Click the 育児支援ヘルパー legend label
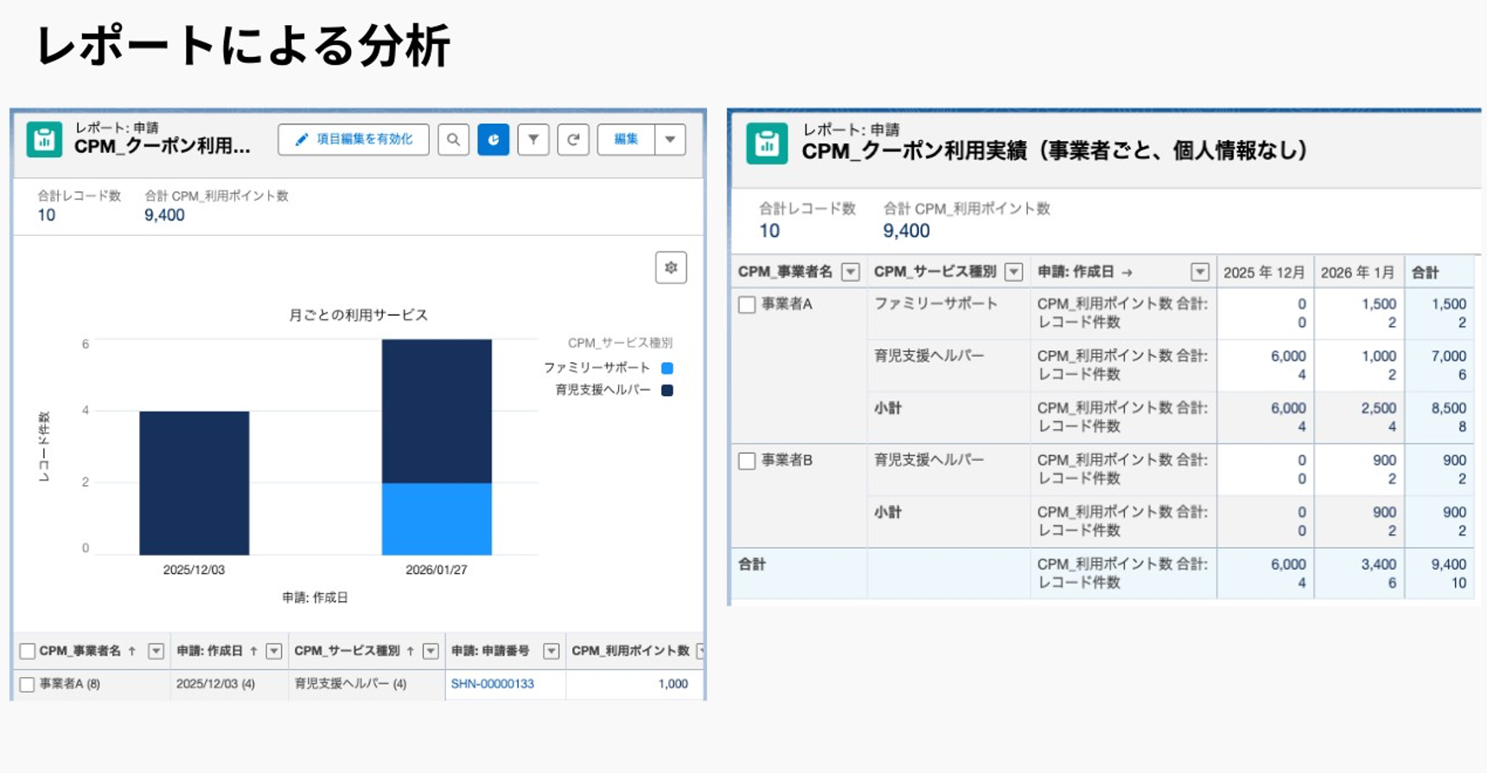The height and width of the screenshot is (773, 1487). click(603, 390)
